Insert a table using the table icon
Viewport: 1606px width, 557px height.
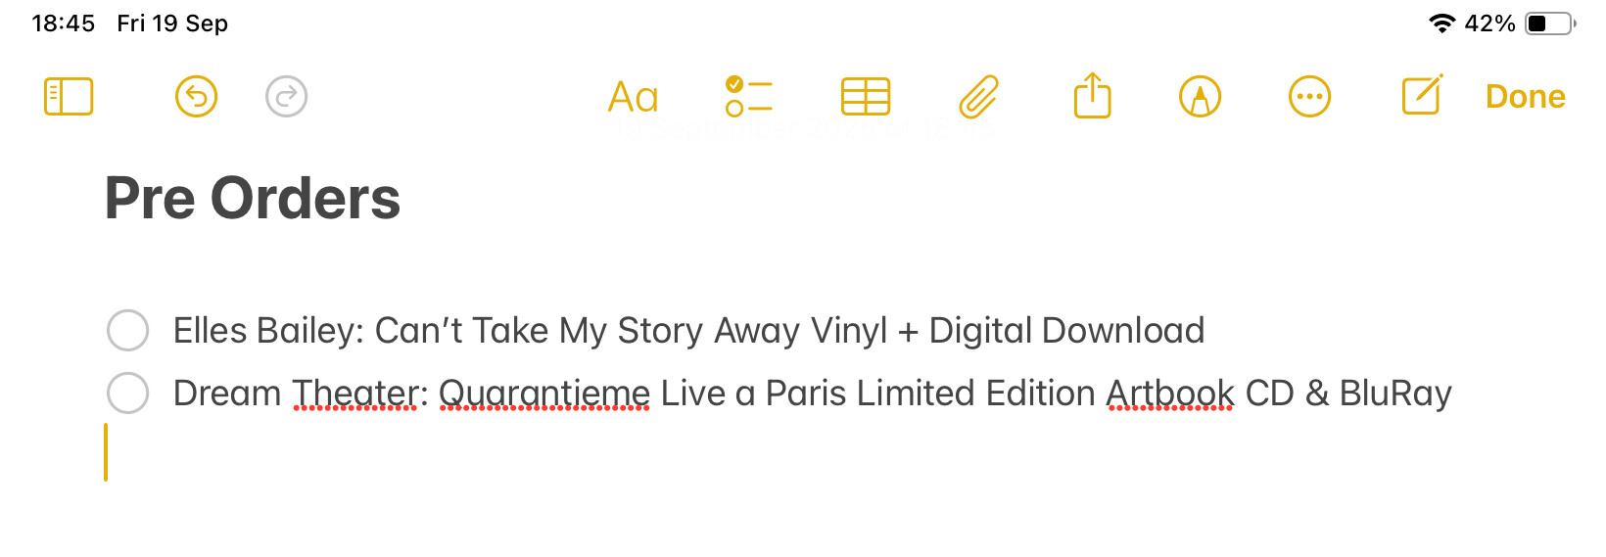tap(866, 97)
